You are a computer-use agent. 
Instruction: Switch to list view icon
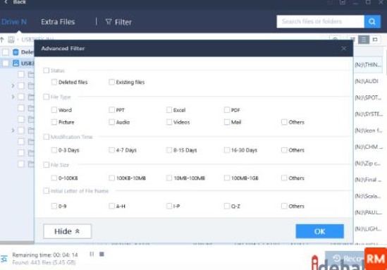pyautogui.click(x=364, y=39)
